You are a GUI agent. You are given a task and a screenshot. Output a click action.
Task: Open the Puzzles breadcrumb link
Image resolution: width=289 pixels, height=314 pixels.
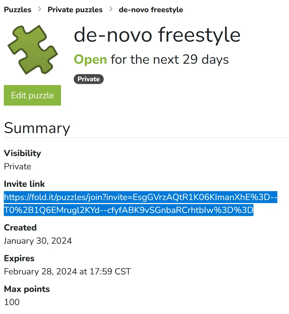point(18,10)
